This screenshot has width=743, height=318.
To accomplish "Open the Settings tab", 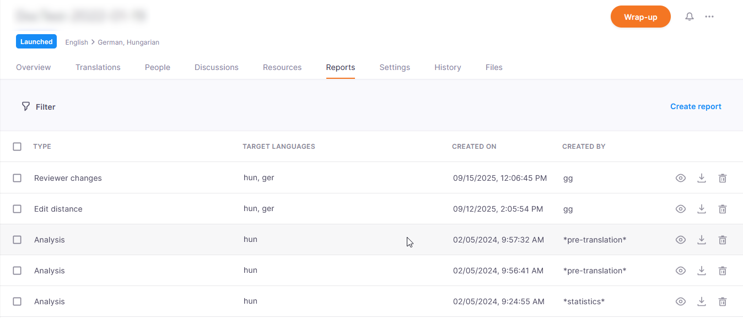I will [x=395, y=67].
